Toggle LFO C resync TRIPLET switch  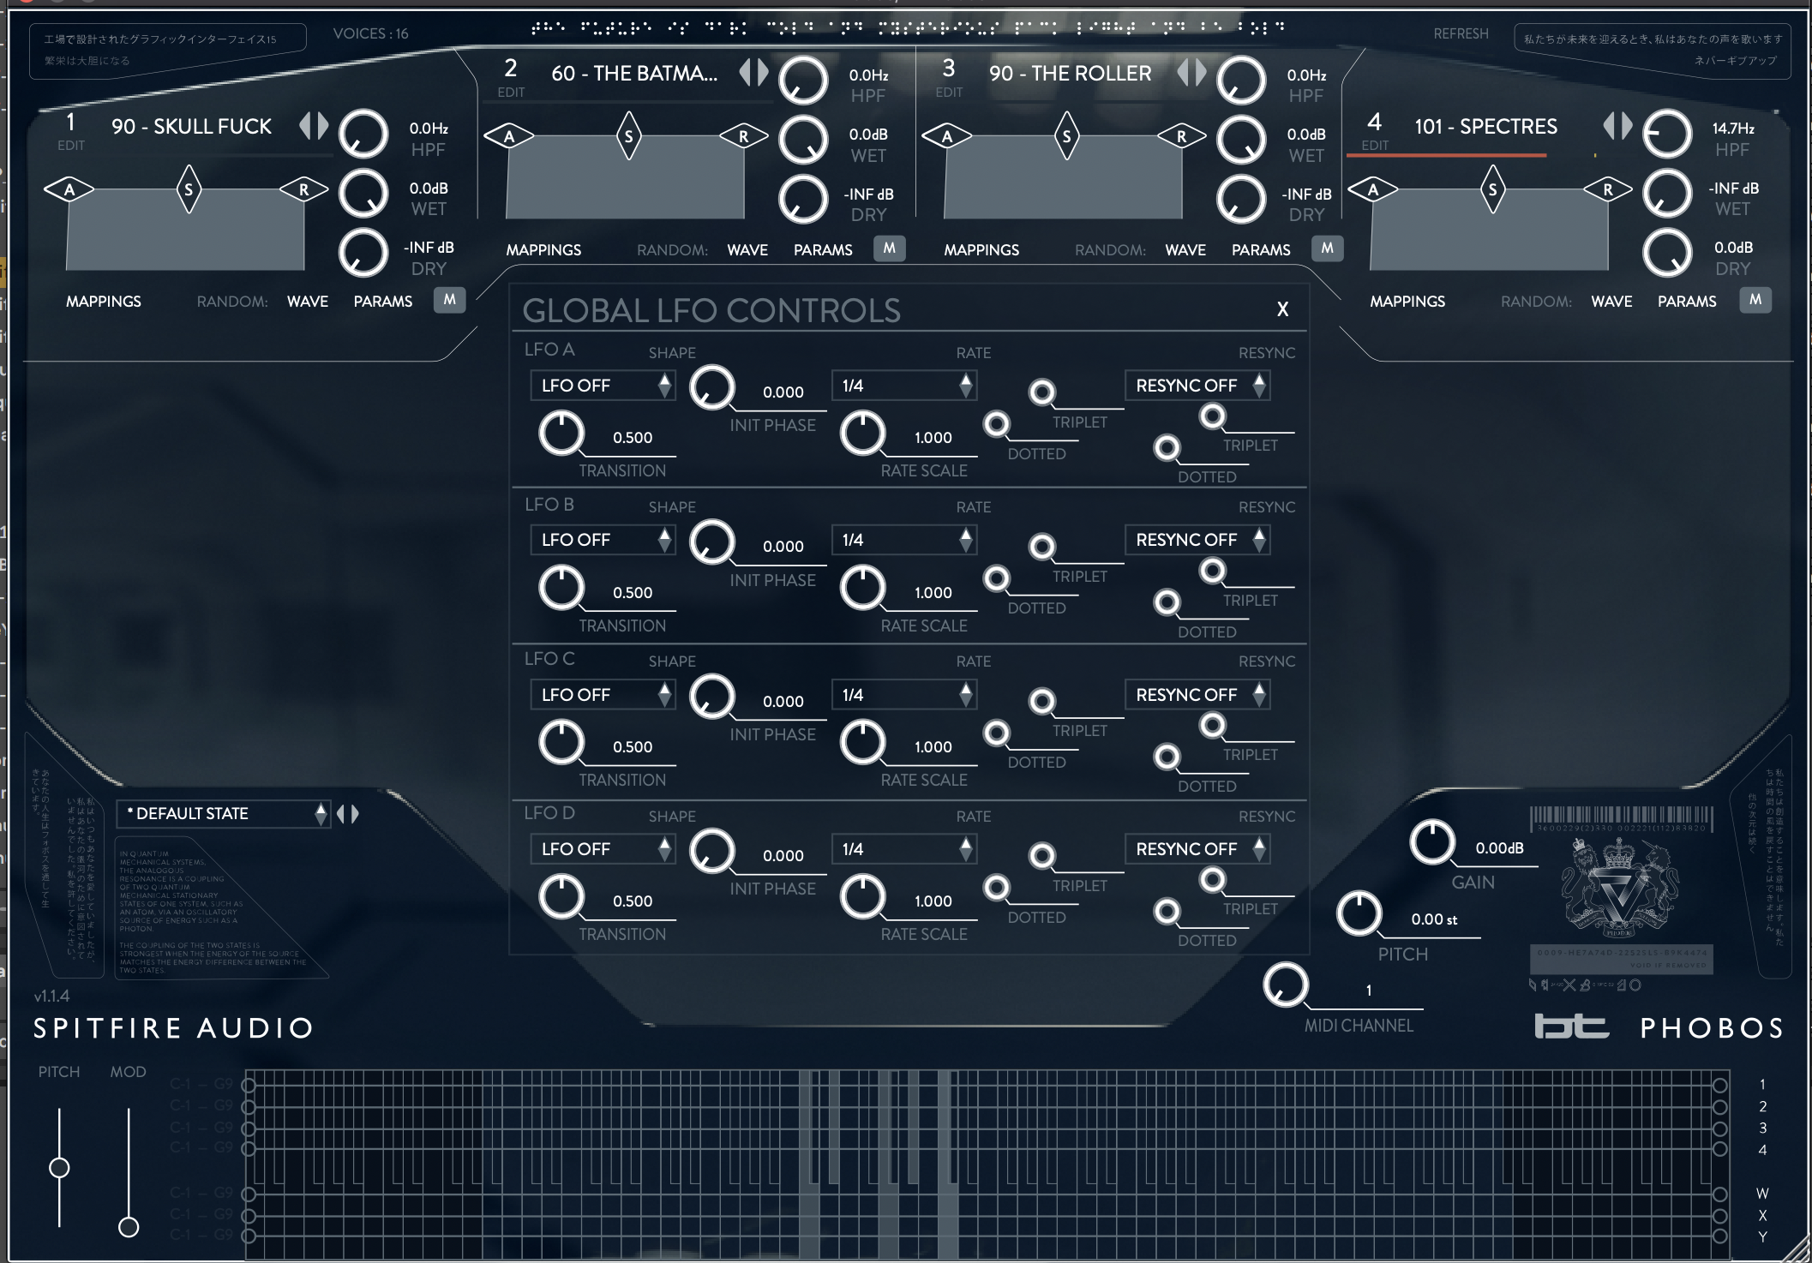tap(1213, 726)
